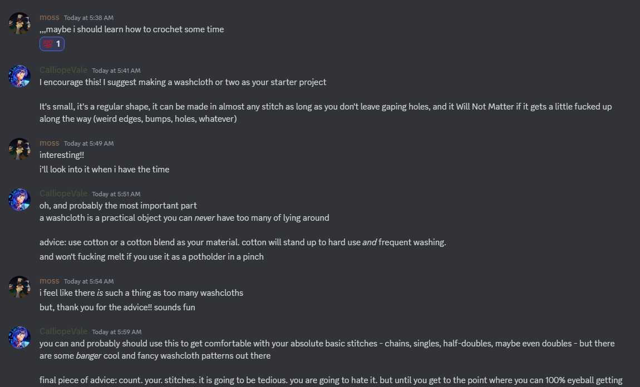640x387 pixels.
Task: Open CalliopeVale username at 5:41 AM
Action: point(63,70)
